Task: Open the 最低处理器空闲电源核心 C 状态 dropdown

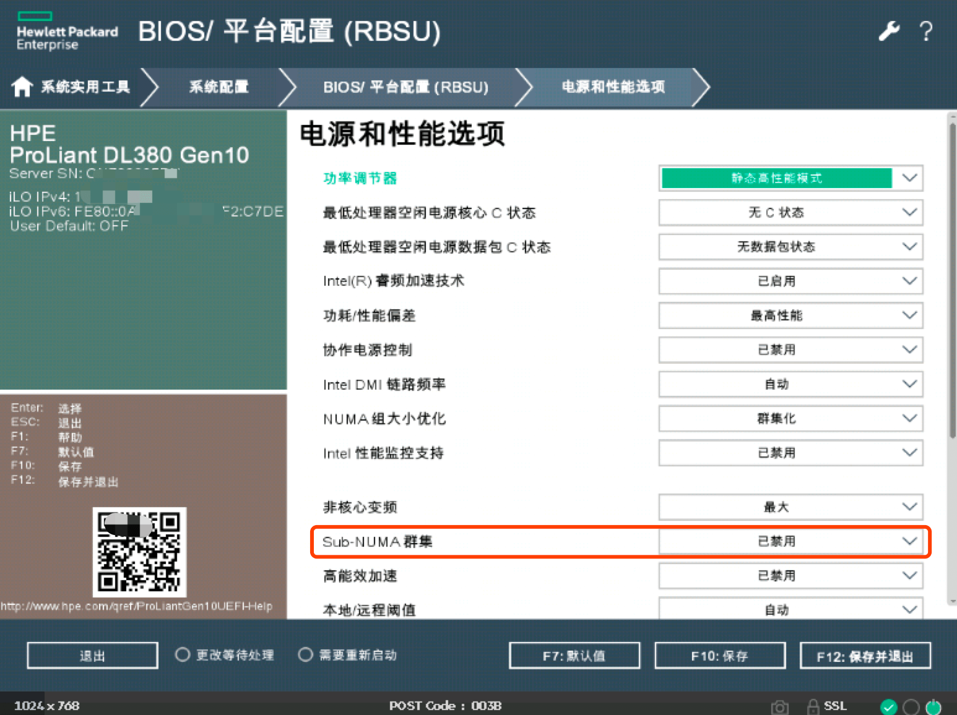Action: coord(790,212)
